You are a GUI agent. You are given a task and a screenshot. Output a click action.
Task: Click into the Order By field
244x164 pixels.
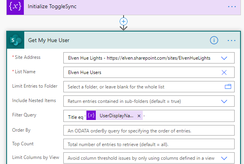pos(149,130)
